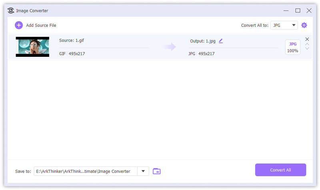Minimize the Image Converter window
The image size is (320, 190).
(x=286, y=11)
